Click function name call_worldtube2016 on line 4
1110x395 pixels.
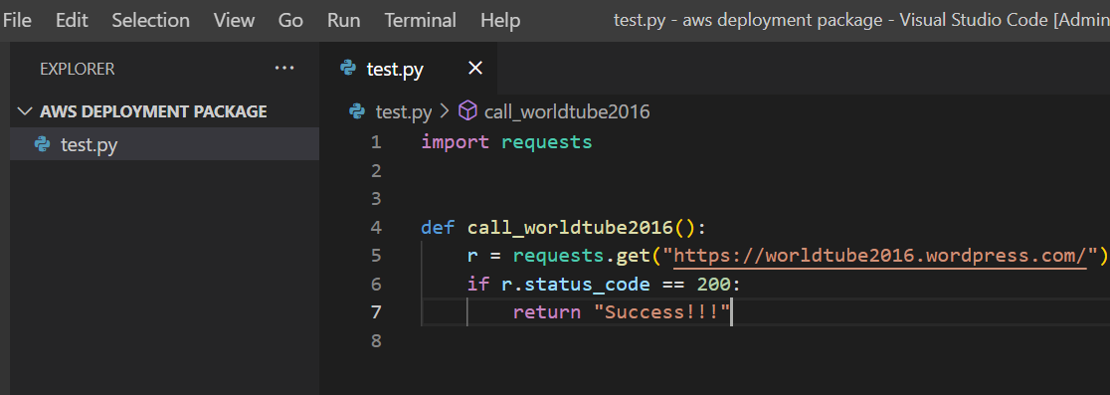click(570, 228)
